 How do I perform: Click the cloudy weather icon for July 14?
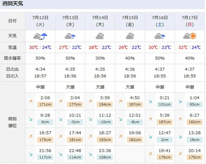pos(100,36)
